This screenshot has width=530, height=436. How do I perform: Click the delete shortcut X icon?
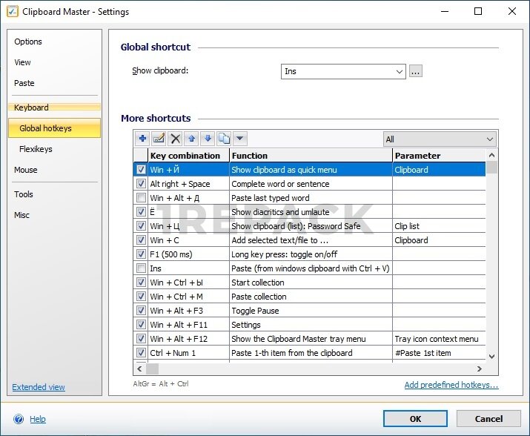tap(176, 139)
